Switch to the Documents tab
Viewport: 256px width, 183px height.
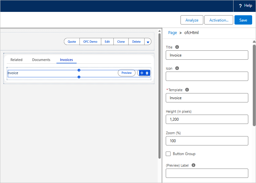(x=41, y=60)
